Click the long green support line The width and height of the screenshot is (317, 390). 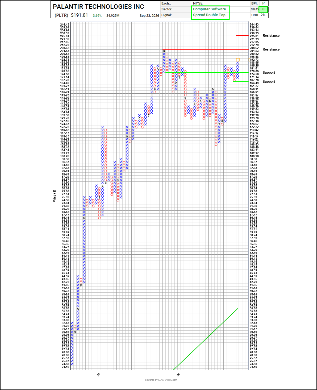click(206, 72)
